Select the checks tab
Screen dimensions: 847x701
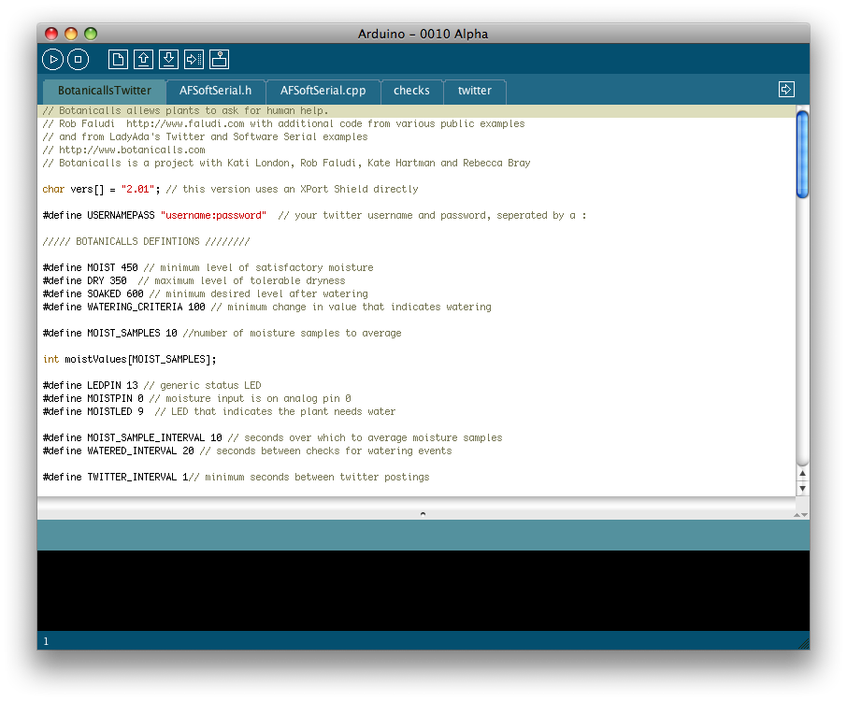(x=411, y=91)
